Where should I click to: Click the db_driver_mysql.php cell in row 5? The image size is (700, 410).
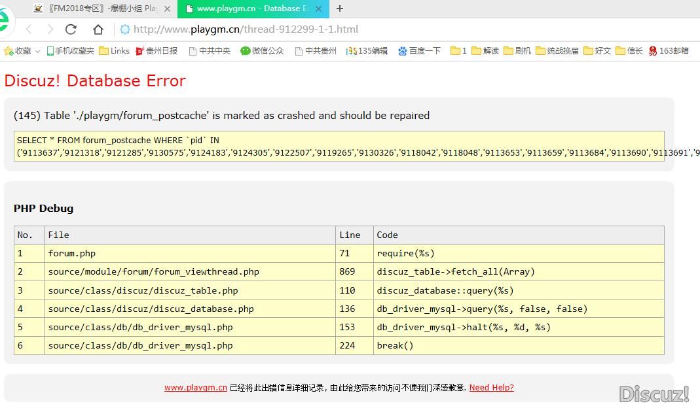(x=190, y=327)
